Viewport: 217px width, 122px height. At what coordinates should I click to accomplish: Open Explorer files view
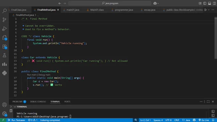click(x=4, y=38)
